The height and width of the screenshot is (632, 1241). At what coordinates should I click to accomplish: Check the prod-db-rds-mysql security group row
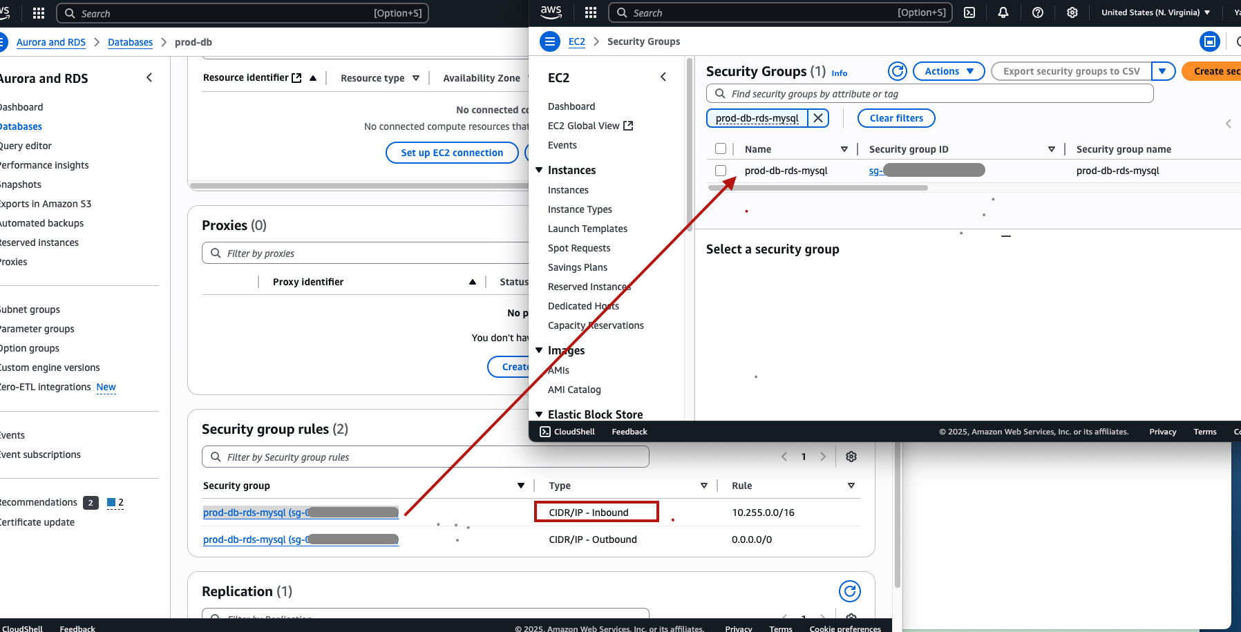(x=721, y=170)
